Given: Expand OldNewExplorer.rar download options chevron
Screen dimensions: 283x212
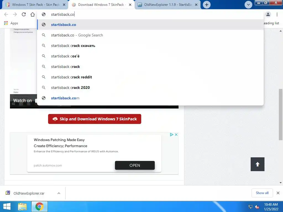Looking at the screenshot, I should pyautogui.click(x=59, y=193).
